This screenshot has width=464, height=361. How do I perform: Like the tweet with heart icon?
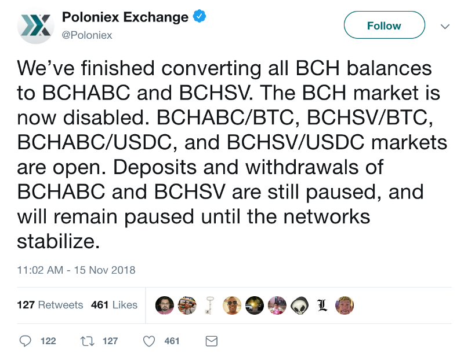click(x=149, y=341)
